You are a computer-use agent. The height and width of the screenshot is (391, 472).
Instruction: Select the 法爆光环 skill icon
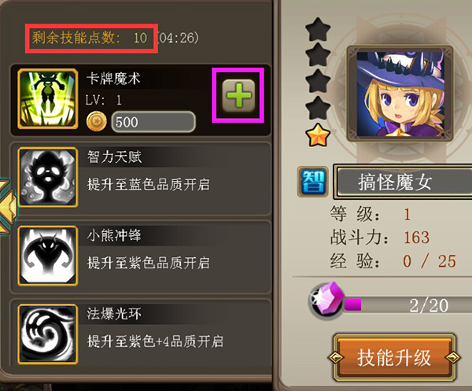point(48,334)
